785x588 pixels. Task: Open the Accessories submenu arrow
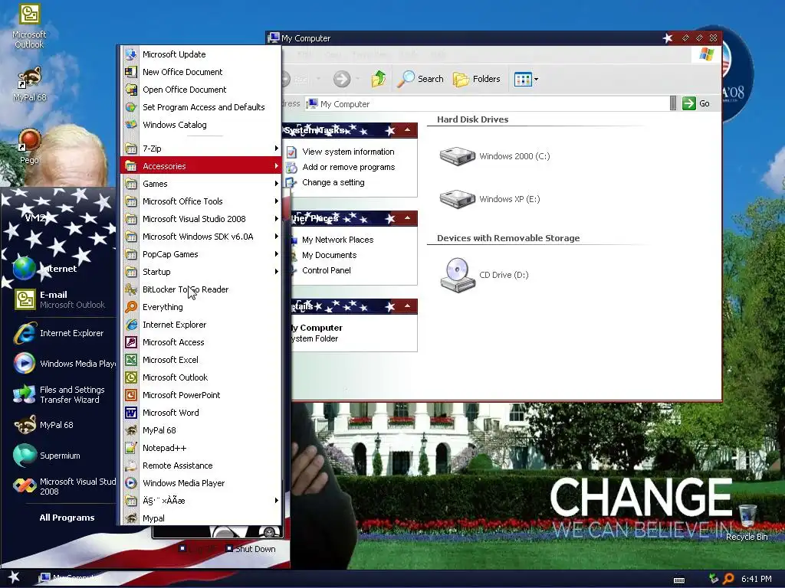(276, 166)
